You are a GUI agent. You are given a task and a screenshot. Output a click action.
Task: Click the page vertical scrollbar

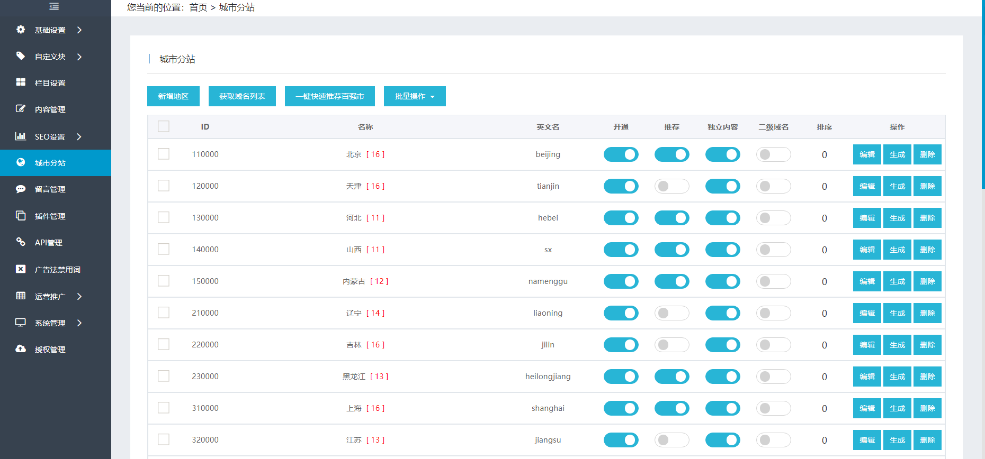pos(983,95)
